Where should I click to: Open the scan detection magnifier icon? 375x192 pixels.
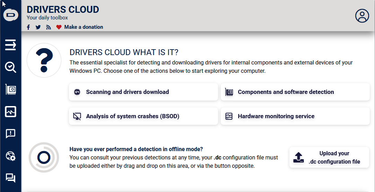pyautogui.click(x=10, y=67)
